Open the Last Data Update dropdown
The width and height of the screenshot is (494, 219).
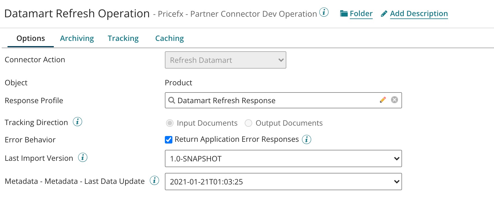coord(283,182)
